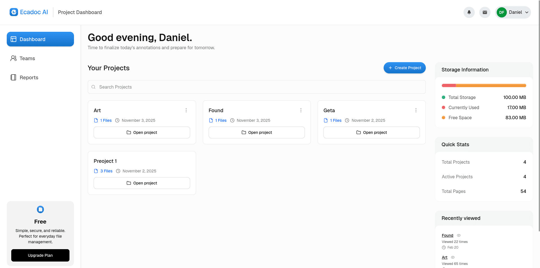Click the red used portion of storage bar
Screen dimensions: 540x268
[449, 85]
